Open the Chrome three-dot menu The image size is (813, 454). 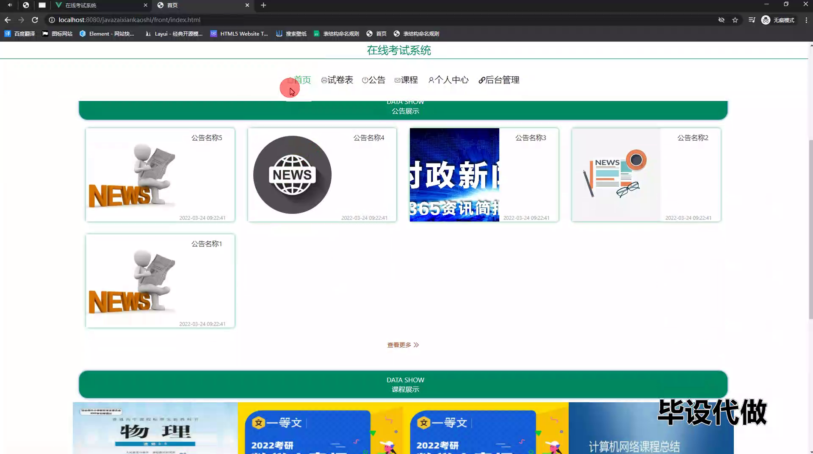[x=806, y=20]
